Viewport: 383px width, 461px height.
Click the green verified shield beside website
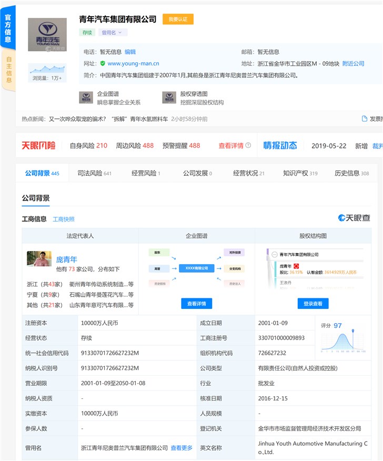coord(103,64)
